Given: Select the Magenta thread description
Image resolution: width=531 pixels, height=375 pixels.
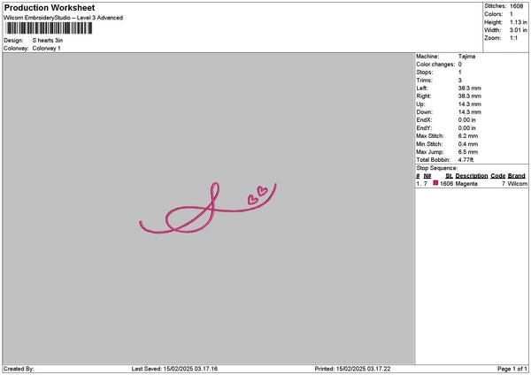Looking at the screenshot, I should tap(466, 184).
